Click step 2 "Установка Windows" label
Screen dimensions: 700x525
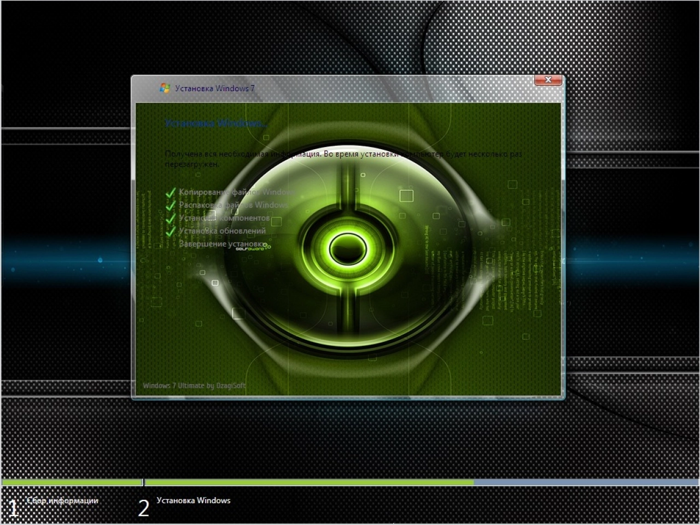tap(194, 500)
